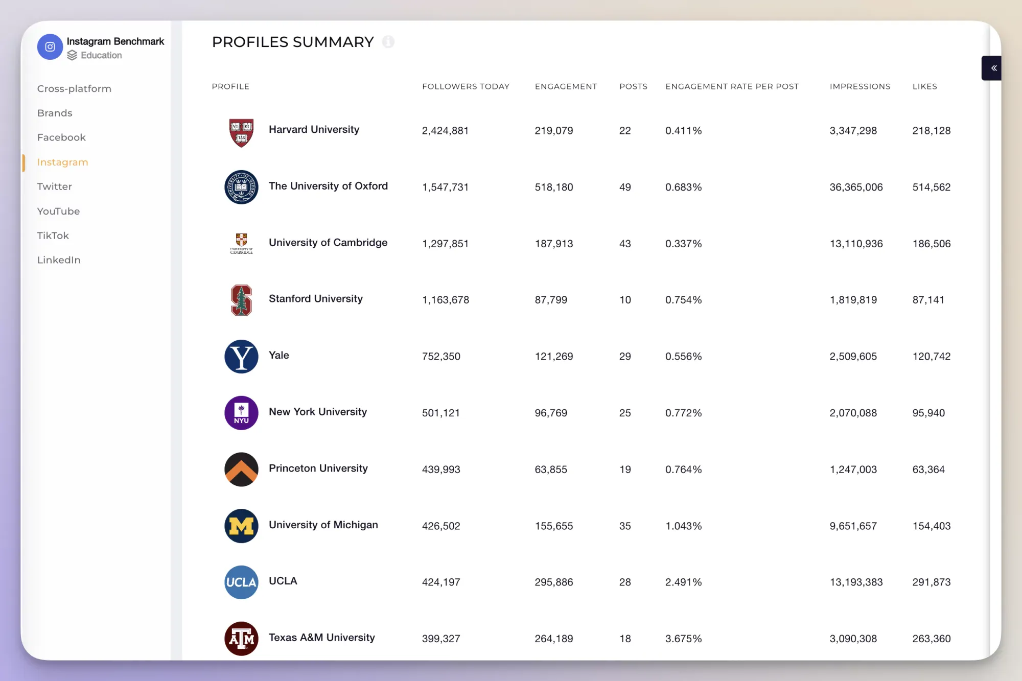Click Cambridge's engagement value 187,913
The height and width of the screenshot is (681, 1022).
[x=554, y=244]
